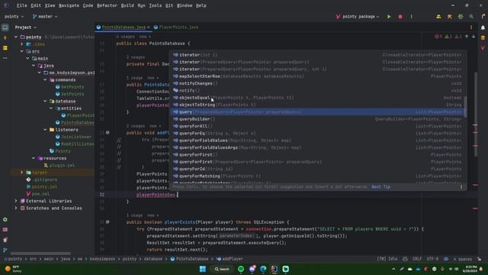Open the Project view dropdown
This screenshot has height=275, width=488.
[x=25, y=27]
